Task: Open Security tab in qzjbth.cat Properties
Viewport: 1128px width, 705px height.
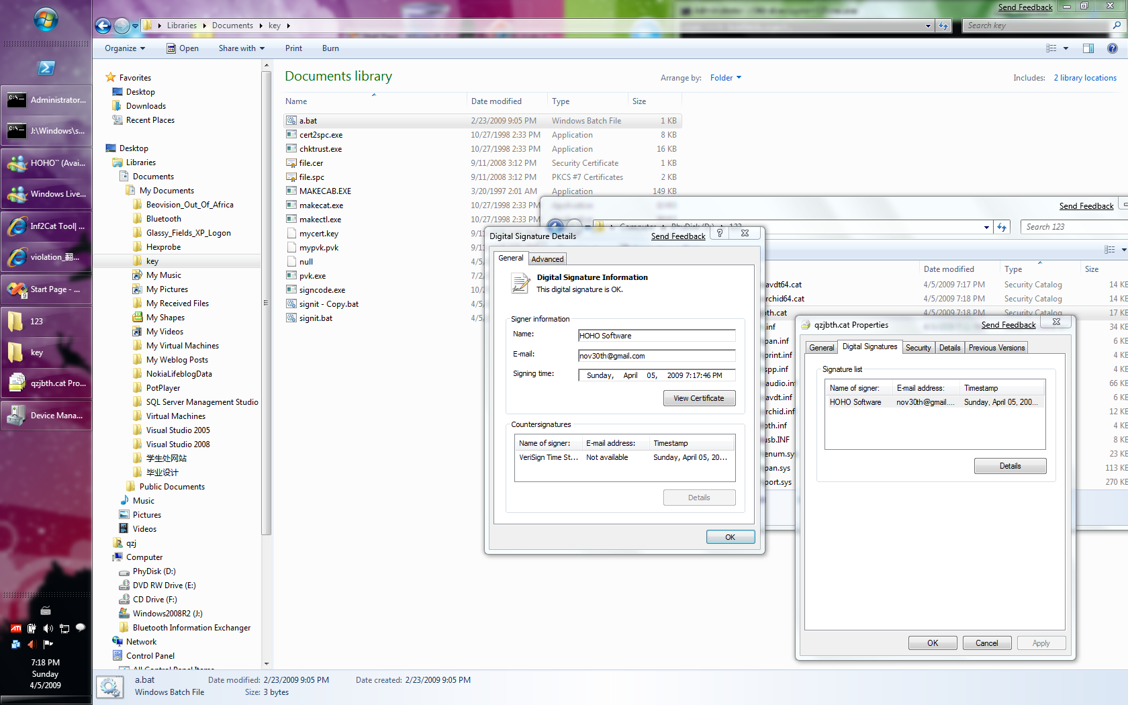Action: (x=918, y=348)
